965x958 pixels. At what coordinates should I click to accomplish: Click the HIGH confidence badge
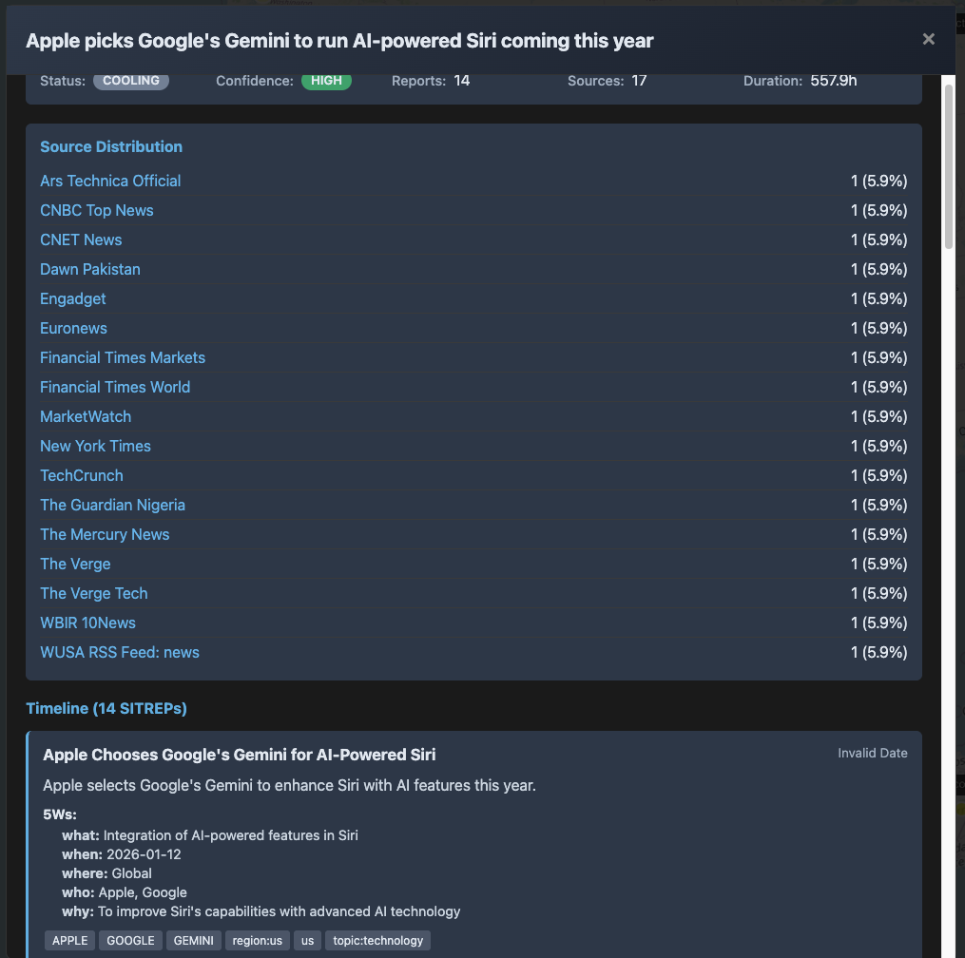[x=326, y=81]
